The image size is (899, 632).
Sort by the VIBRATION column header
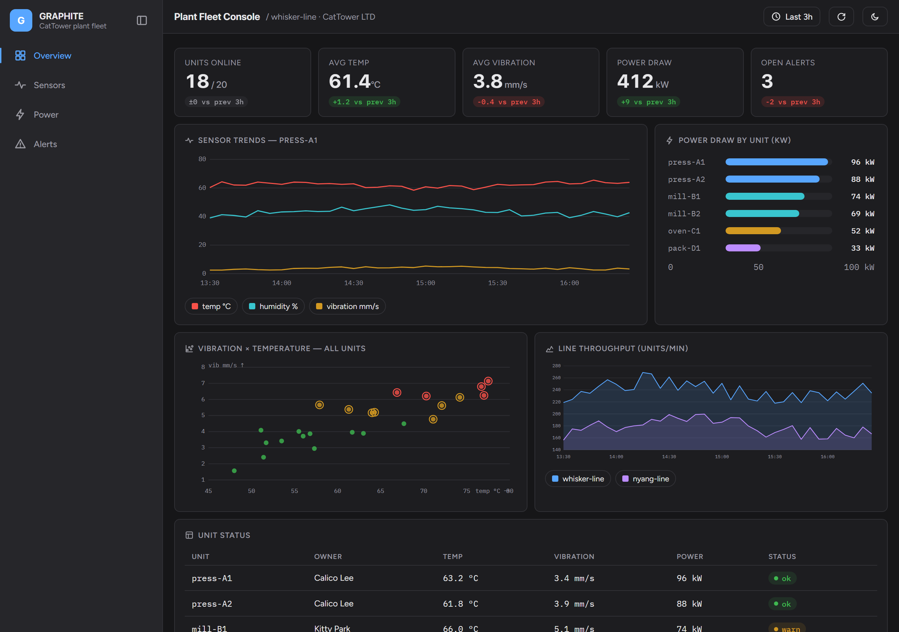point(574,557)
